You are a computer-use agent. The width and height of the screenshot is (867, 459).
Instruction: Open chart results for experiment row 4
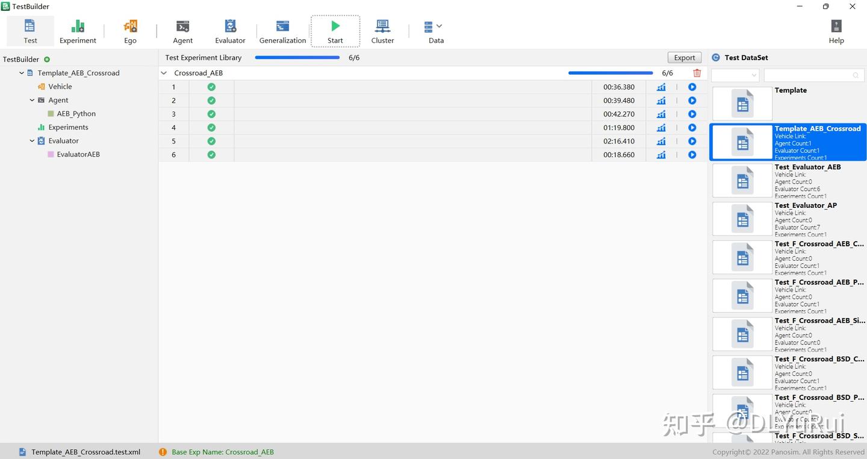(x=661, y=128)
